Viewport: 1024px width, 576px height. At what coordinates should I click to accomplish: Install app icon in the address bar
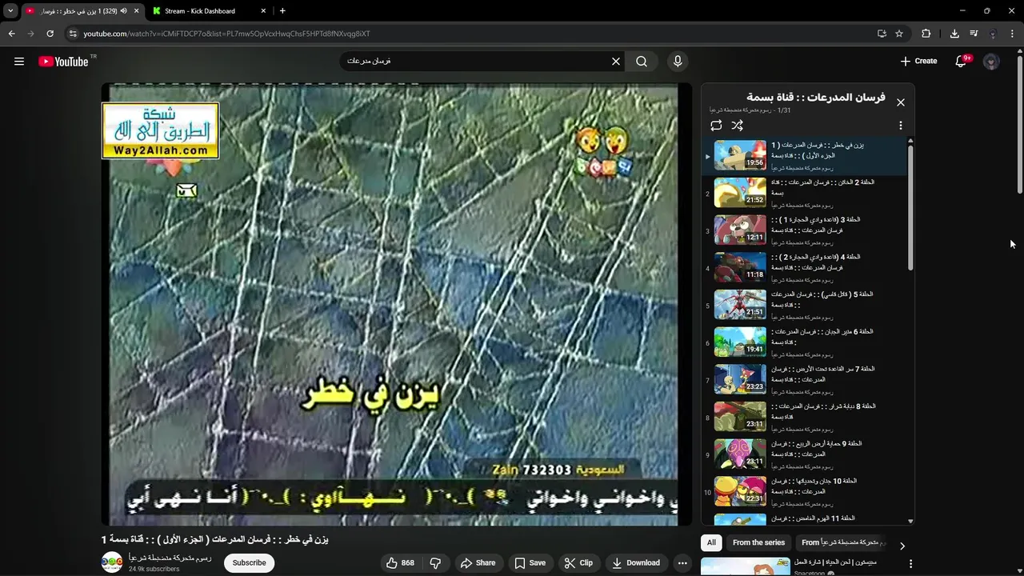(x=882, y=34)
